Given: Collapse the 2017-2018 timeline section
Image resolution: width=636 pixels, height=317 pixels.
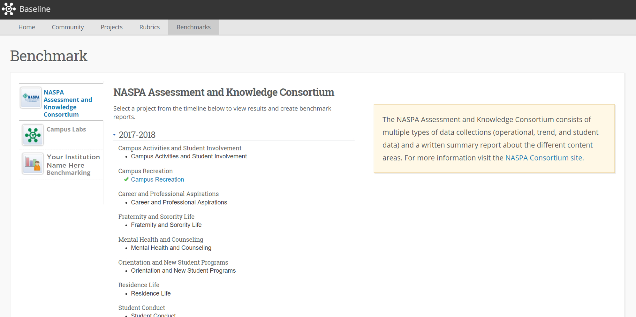Looking at the screenshot, I should pyautogui.click(x=114, y=135).
